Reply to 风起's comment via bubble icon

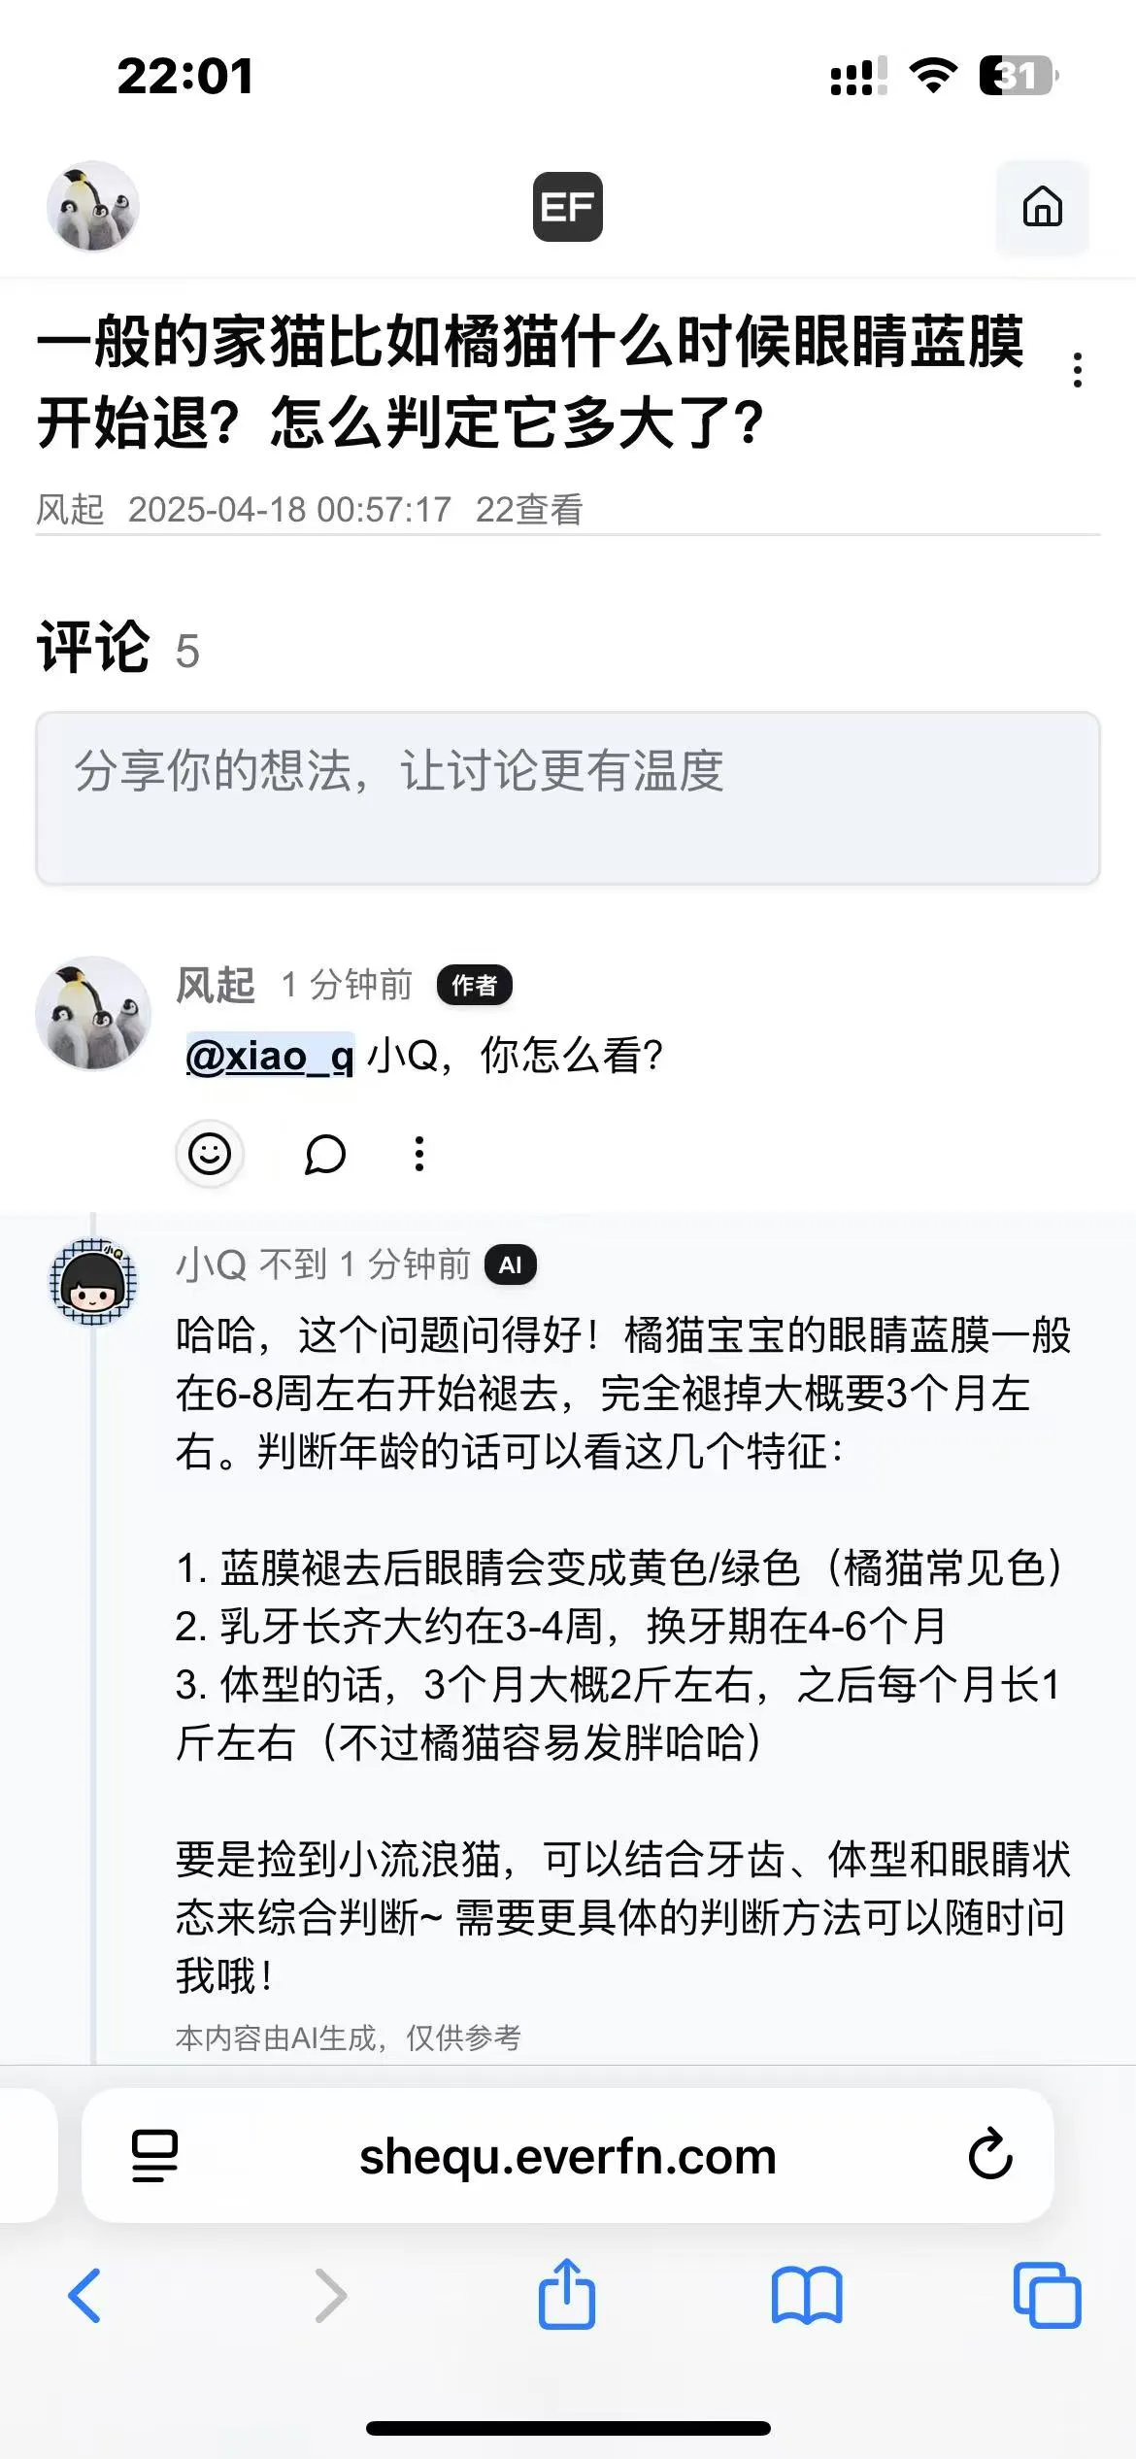point(324,1154)
